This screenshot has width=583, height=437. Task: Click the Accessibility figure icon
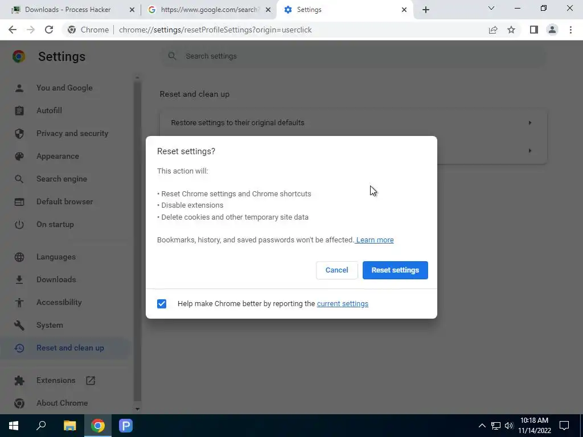19,303
